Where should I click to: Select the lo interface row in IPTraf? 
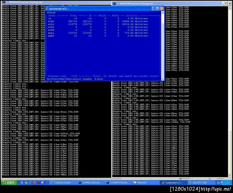click(98, 19)
